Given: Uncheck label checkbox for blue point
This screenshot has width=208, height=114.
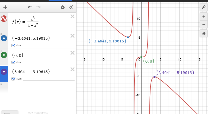Looking at the screenshot, I should (x=13, y=45).
